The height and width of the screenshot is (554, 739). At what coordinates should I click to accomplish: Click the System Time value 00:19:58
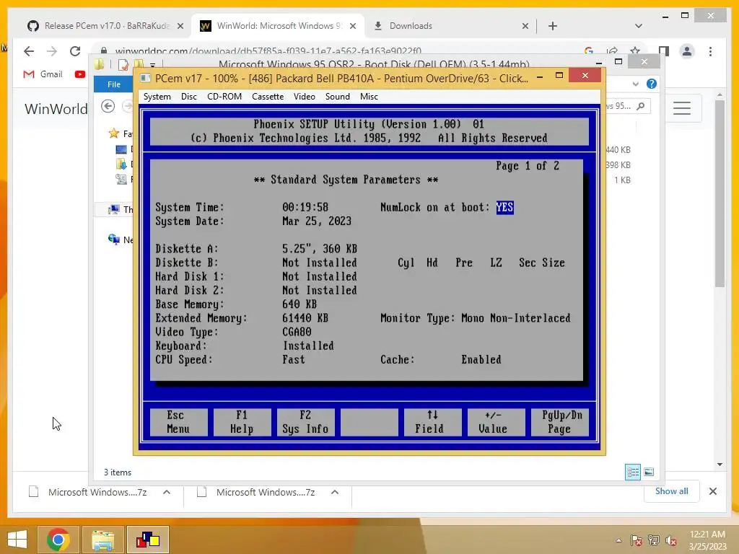tap(305, 207)
